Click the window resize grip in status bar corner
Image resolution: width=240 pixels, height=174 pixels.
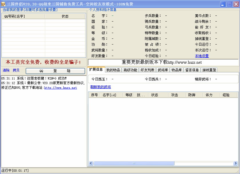[238, 172]
